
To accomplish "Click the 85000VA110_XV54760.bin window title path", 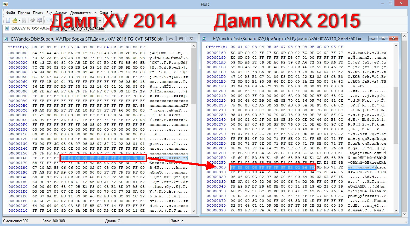I will [288, 39].
